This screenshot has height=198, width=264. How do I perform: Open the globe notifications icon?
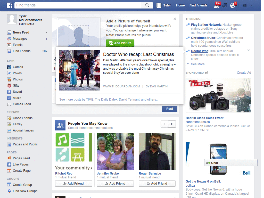point(233,5)
